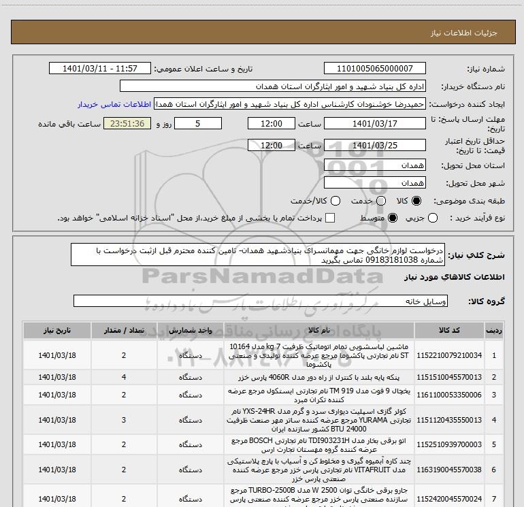Open the اطلاعات تماس خریدار link

point(114,104)
